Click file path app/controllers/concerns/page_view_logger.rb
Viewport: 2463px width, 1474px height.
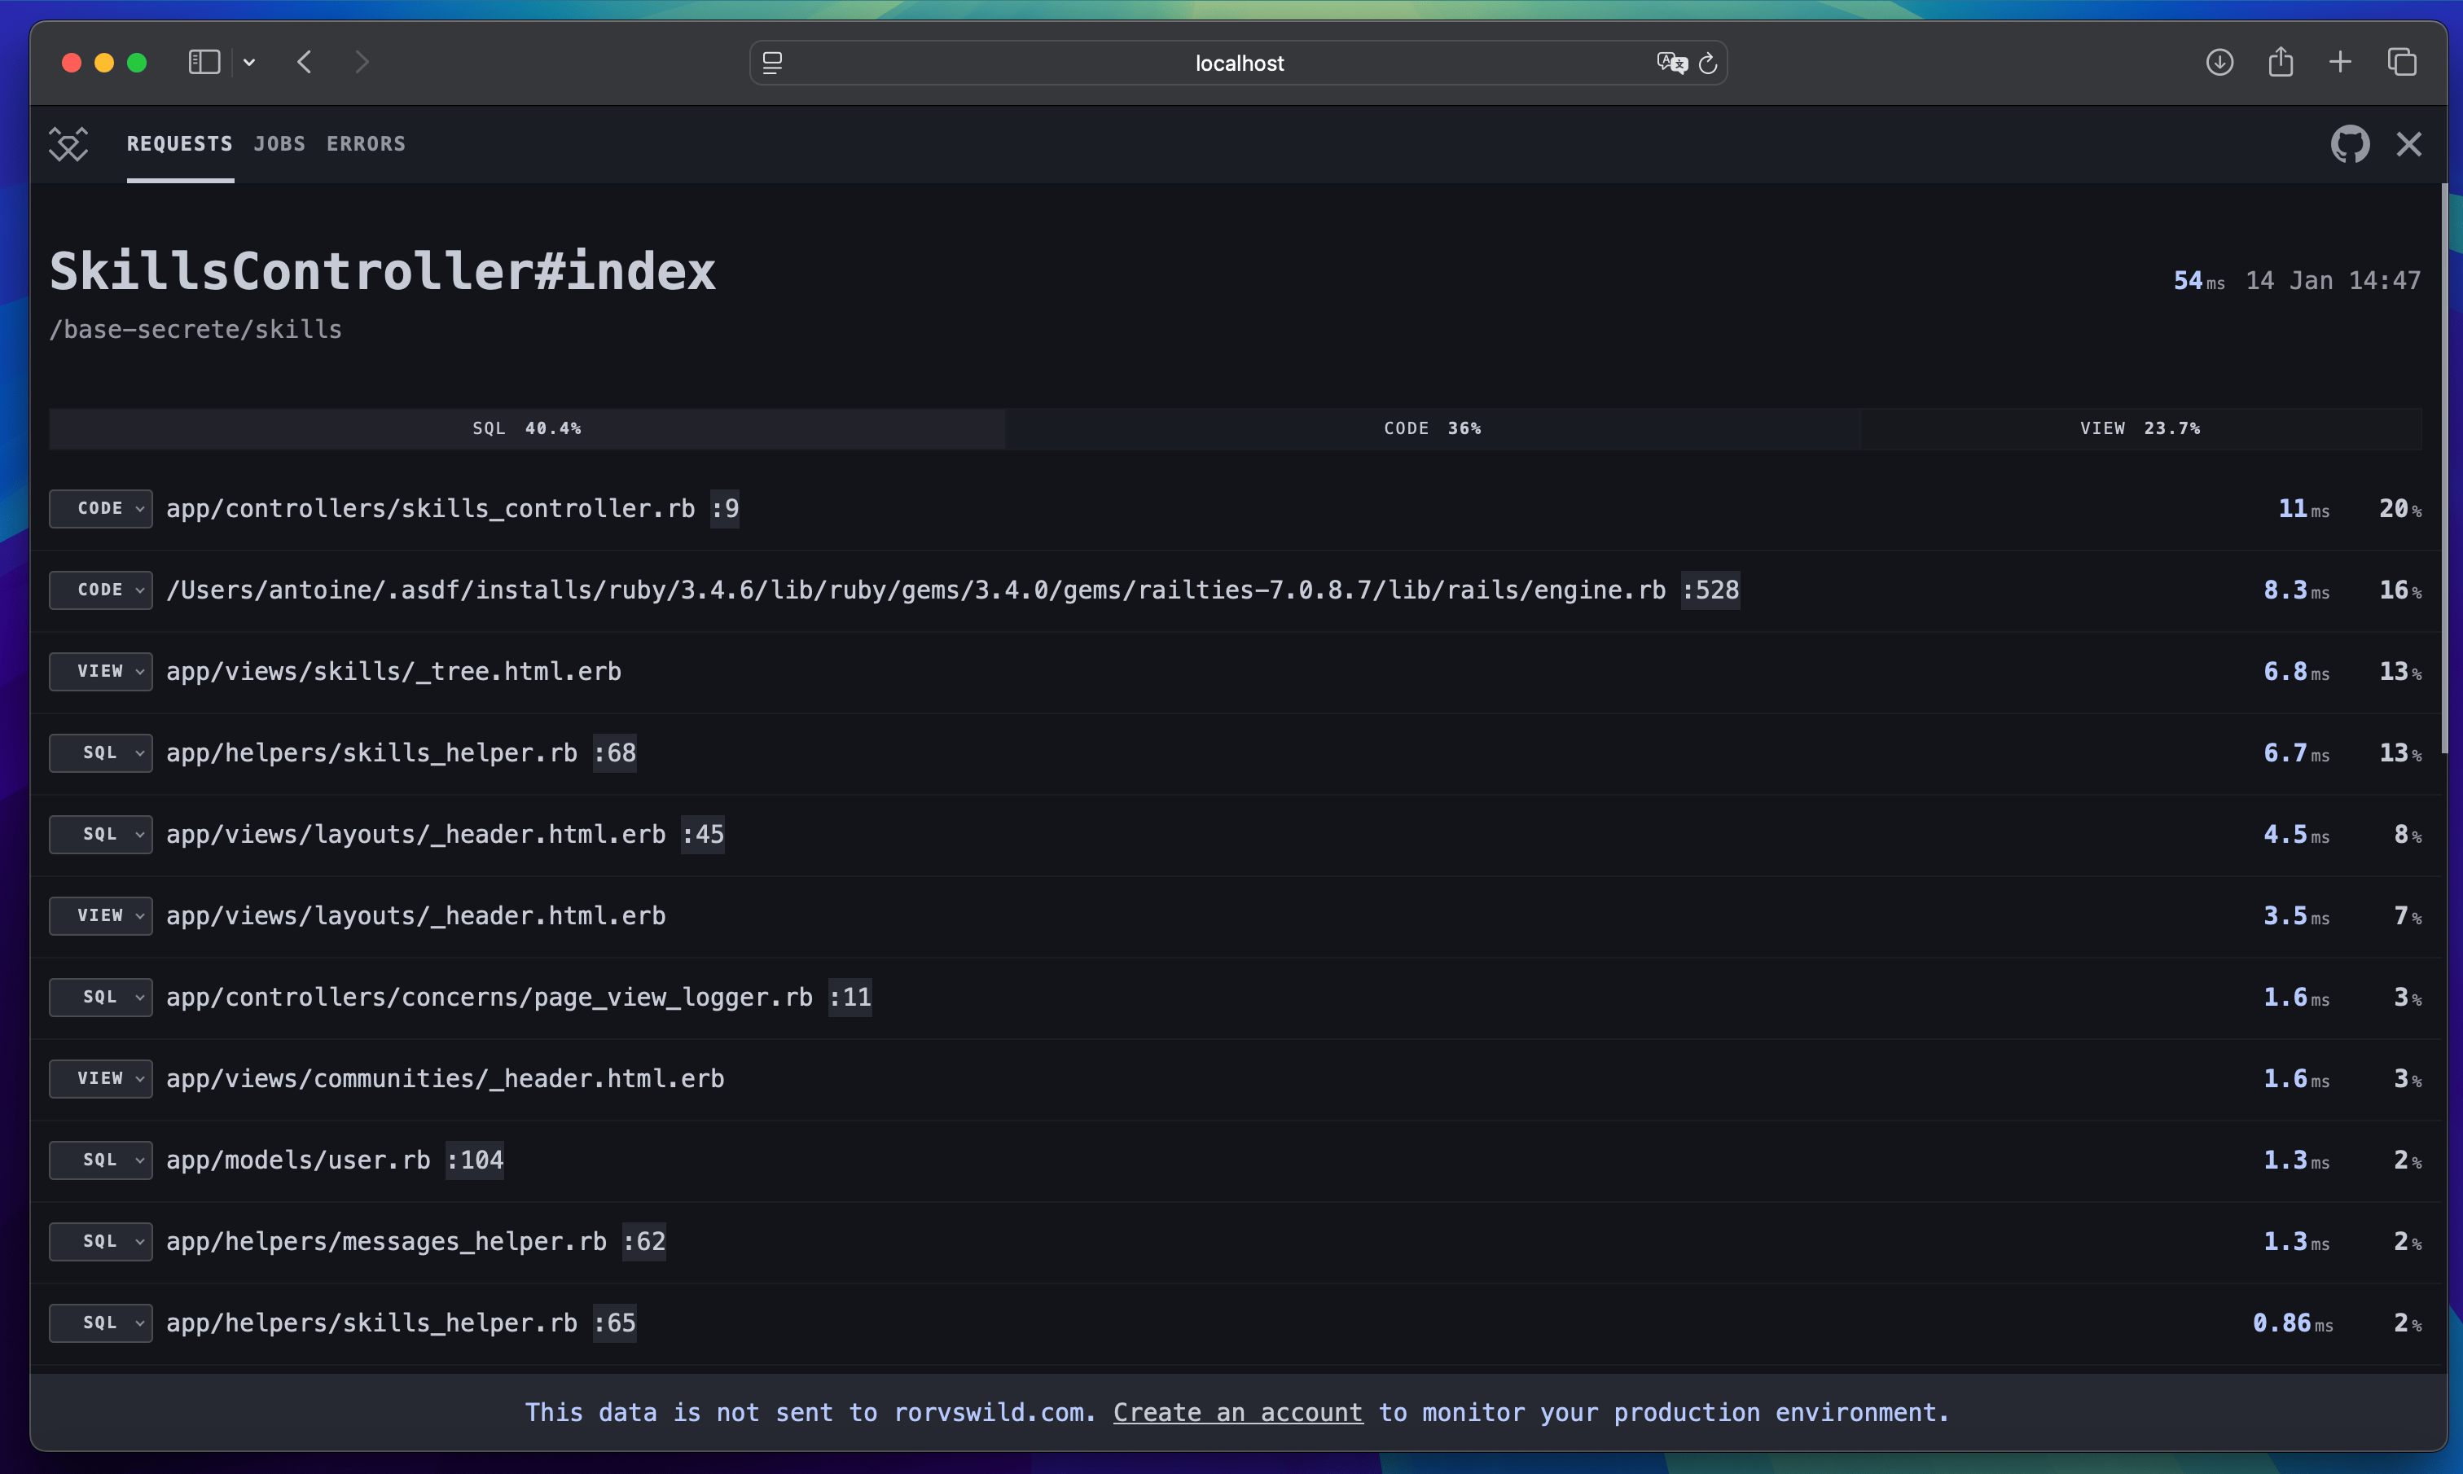pos(489,998)
